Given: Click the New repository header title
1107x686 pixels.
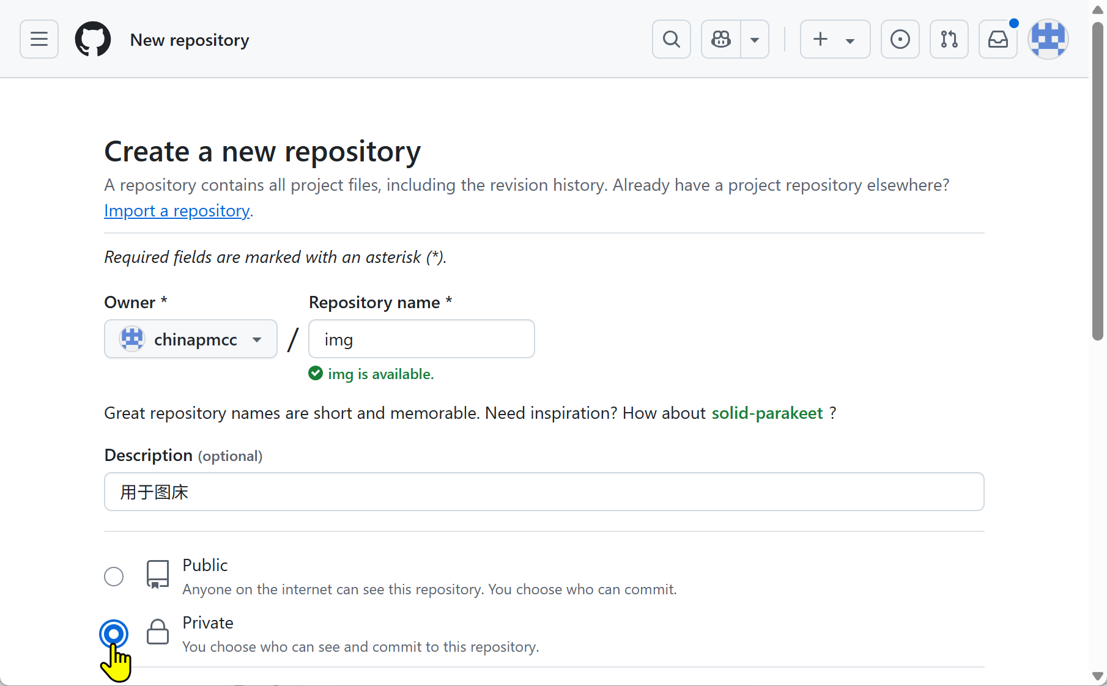Looking at the screenshot, I should pyautogui.click(x=190, y=40).
